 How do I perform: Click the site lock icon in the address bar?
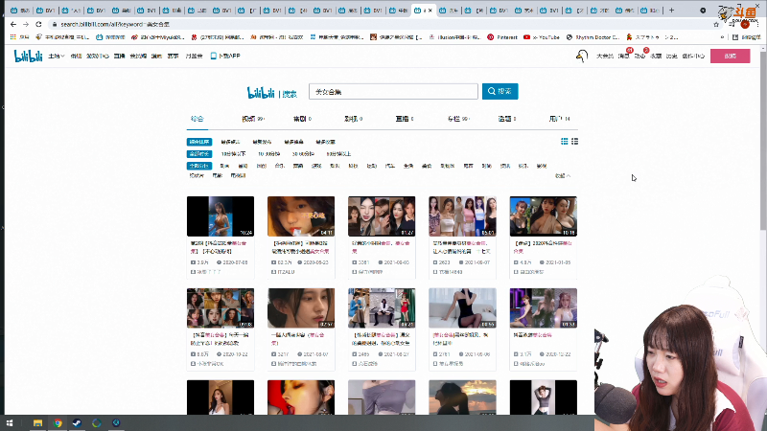[x=55, y=25]
